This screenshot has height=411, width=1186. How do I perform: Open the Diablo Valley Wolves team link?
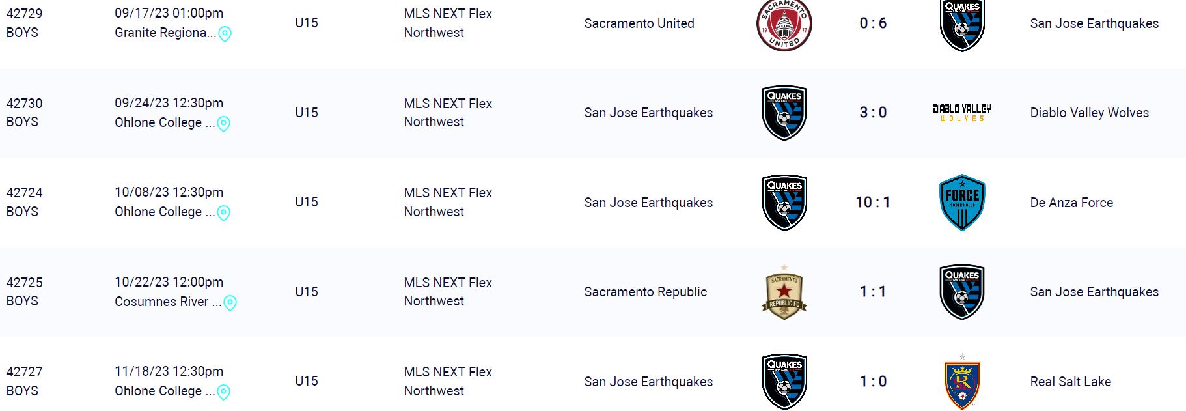pos(1089,113)
